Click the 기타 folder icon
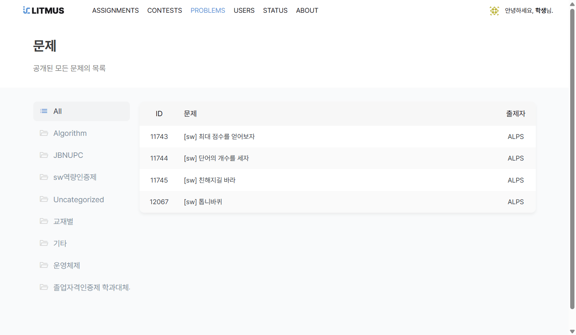This screenshot has height=335, width=576. click(x=44, y=244)
